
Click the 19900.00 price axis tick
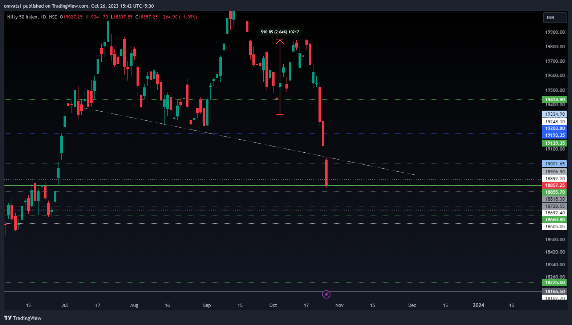[555, 32]
